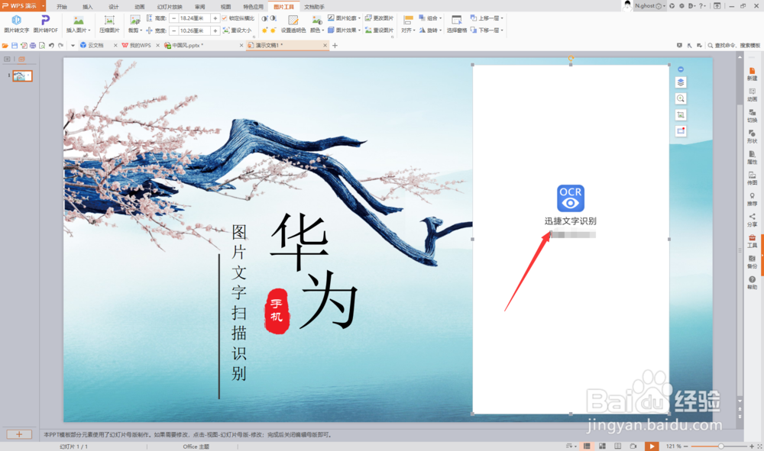
Task: Switch to slide sorter view in status bar
Action: coord(602,446)
